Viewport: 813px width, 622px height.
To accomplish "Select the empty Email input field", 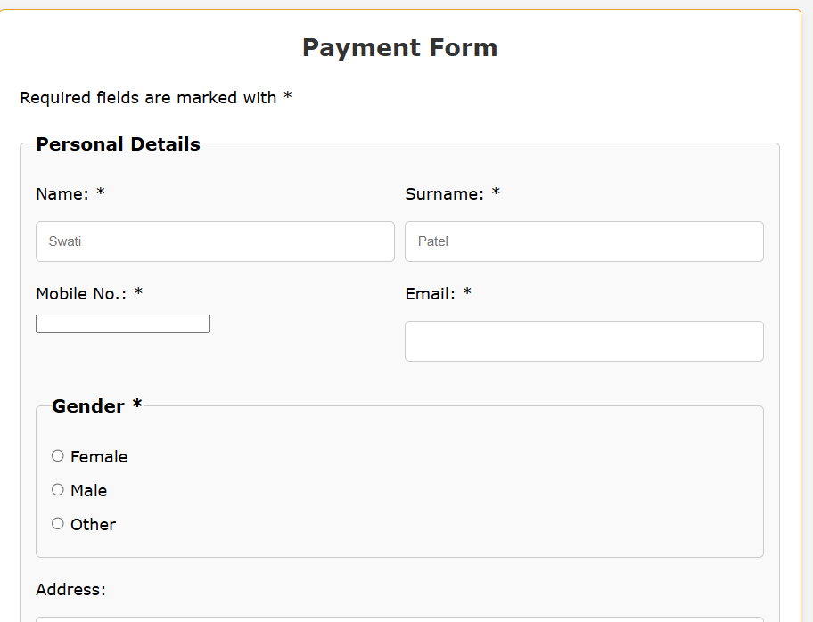I will tap(585, 341).
